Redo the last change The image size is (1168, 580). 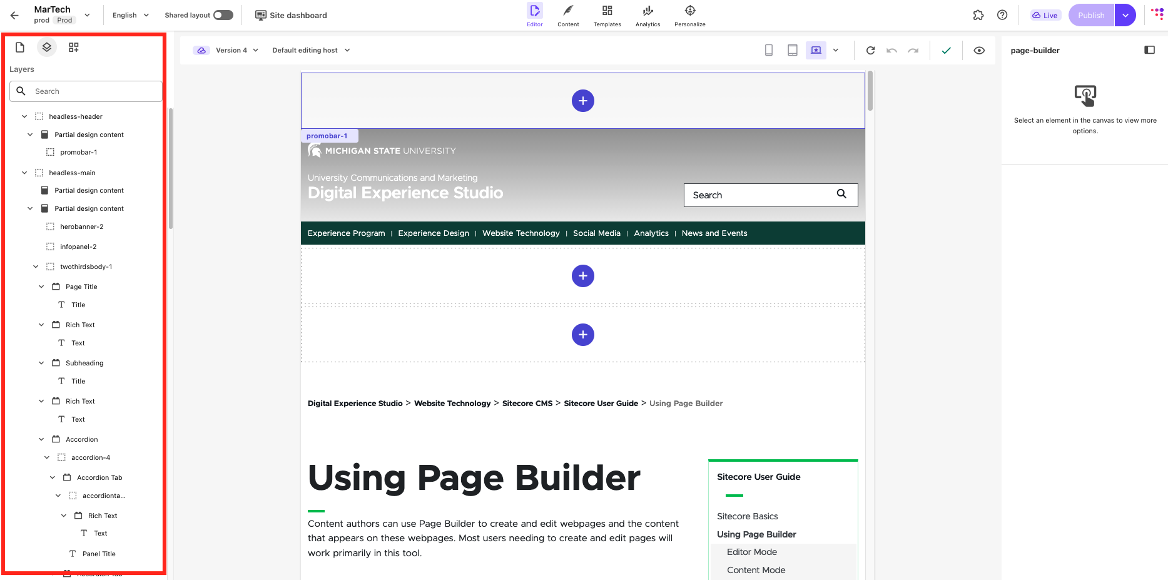click(x=913, y=51)
